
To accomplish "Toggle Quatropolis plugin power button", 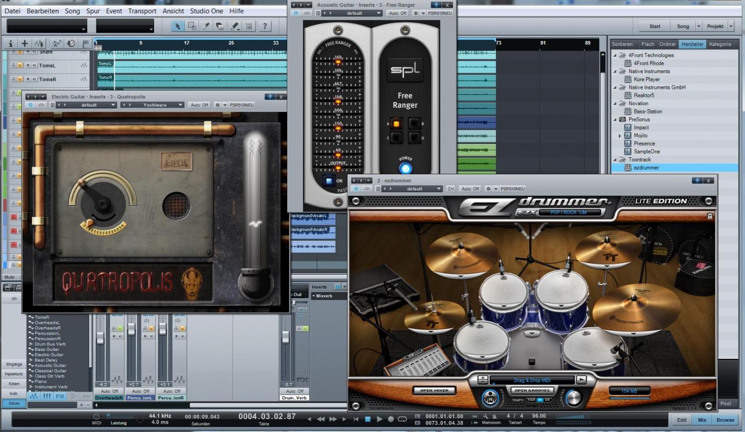I will click(30, 105).
